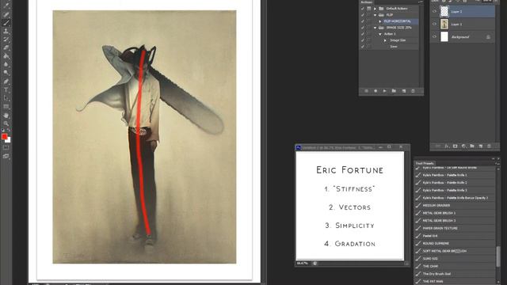Create a new layer
The height and width of the screenshot is (285, 507).
click(481, 146)
